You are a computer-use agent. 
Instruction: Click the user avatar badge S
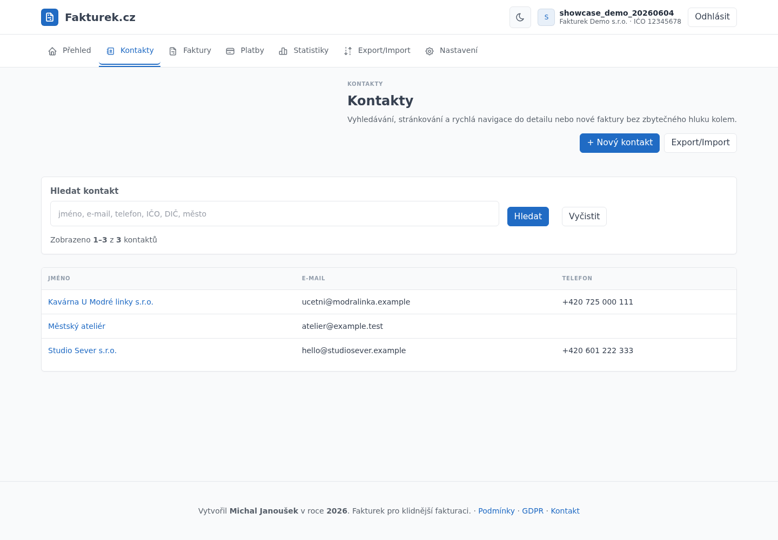pos(546,17)
